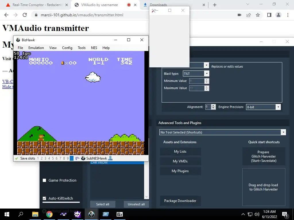
Task: Click Select all domains button
Action: [102, 204]
